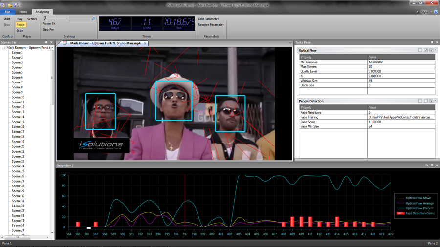Image resolution: width=440 pixels, height=247 pixels.
Task: Click Optical Flow Precent legend entry
Action: click(416, 208)
